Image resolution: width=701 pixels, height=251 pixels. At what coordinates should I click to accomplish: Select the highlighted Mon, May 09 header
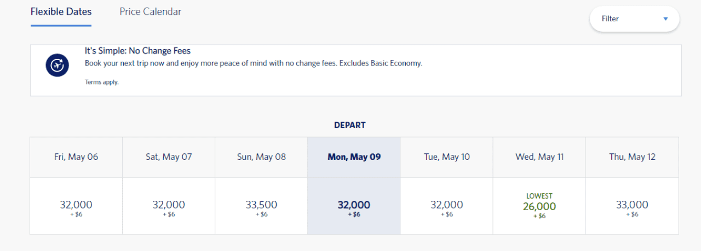354,157
